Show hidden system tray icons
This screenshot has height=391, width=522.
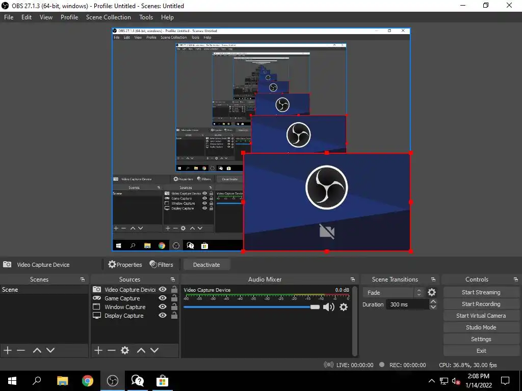tap(431, 381)
